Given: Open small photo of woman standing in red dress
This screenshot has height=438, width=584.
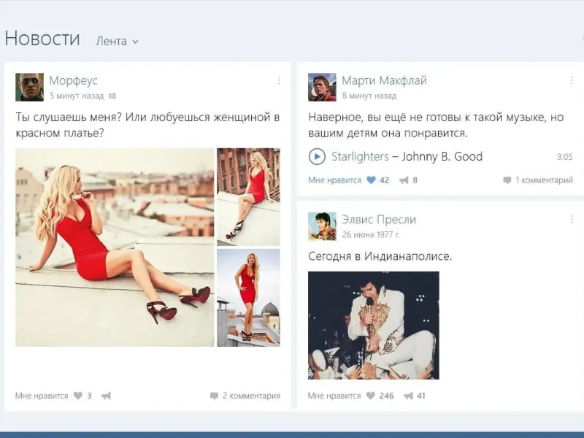Looking at the screenshot, I should coord(248,298).
